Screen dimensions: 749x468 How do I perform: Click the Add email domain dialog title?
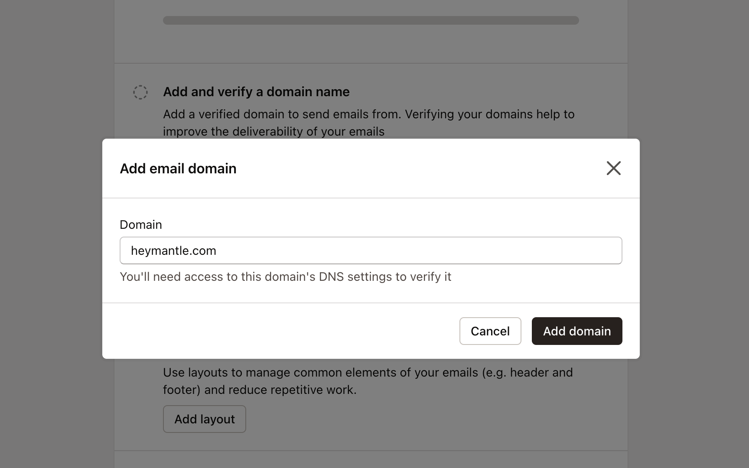[x=178, y=168]
